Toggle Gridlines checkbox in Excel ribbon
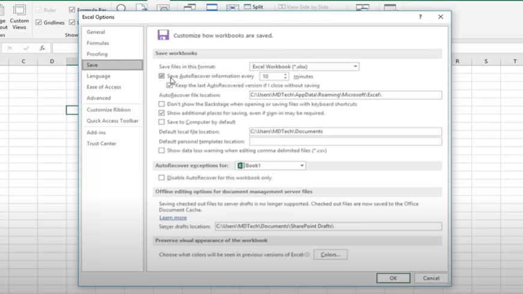 38,23
